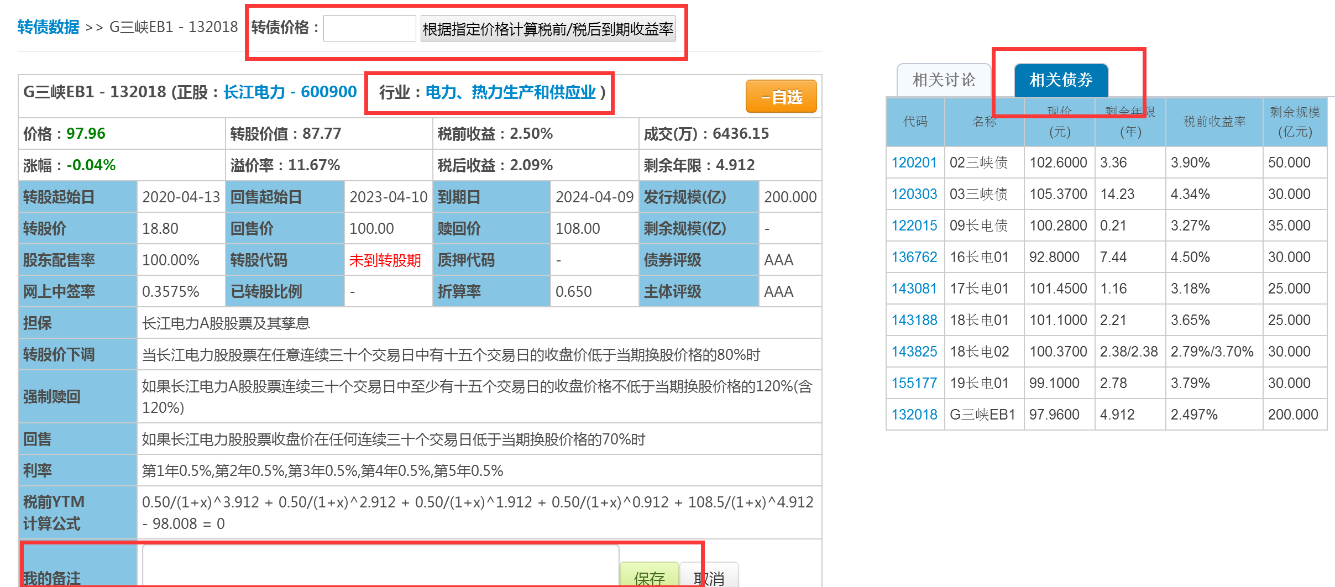Open bond code 136762 link

[914, 257]
